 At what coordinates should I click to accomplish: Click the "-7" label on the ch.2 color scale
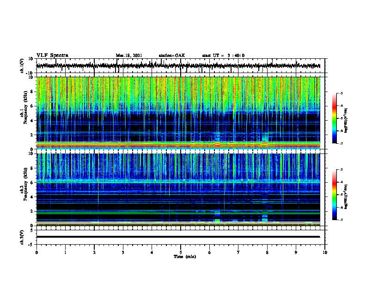pyautogui.click(x=341, y=220)
